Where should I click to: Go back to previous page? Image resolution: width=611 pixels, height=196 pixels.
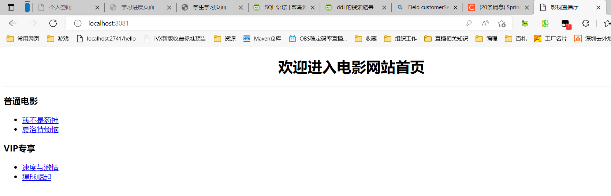(x=13, y=23)
